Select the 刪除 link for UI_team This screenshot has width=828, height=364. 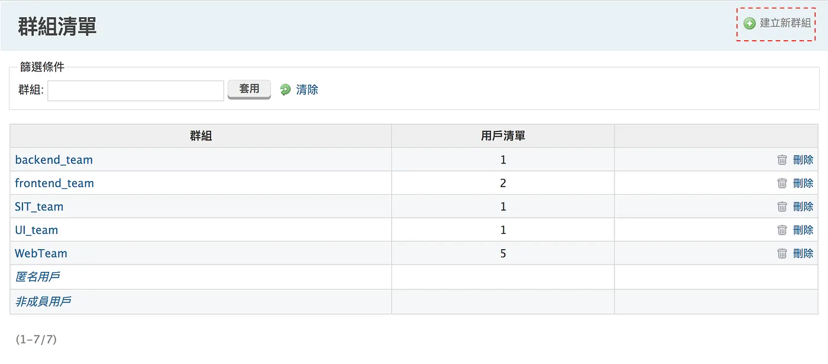tap(803, 230)
